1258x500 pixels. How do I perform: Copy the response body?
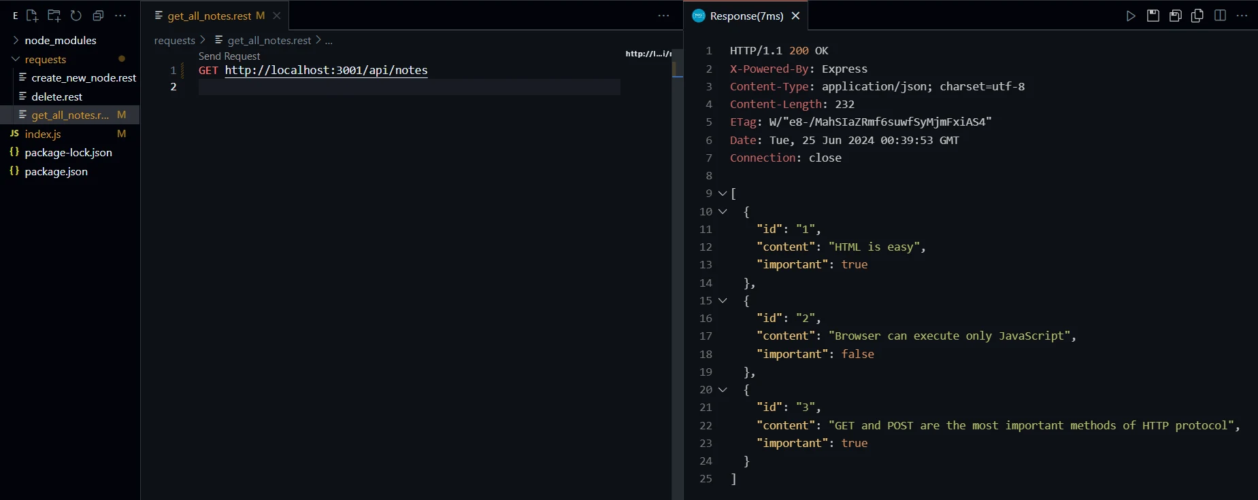[x=1197, y=16]
